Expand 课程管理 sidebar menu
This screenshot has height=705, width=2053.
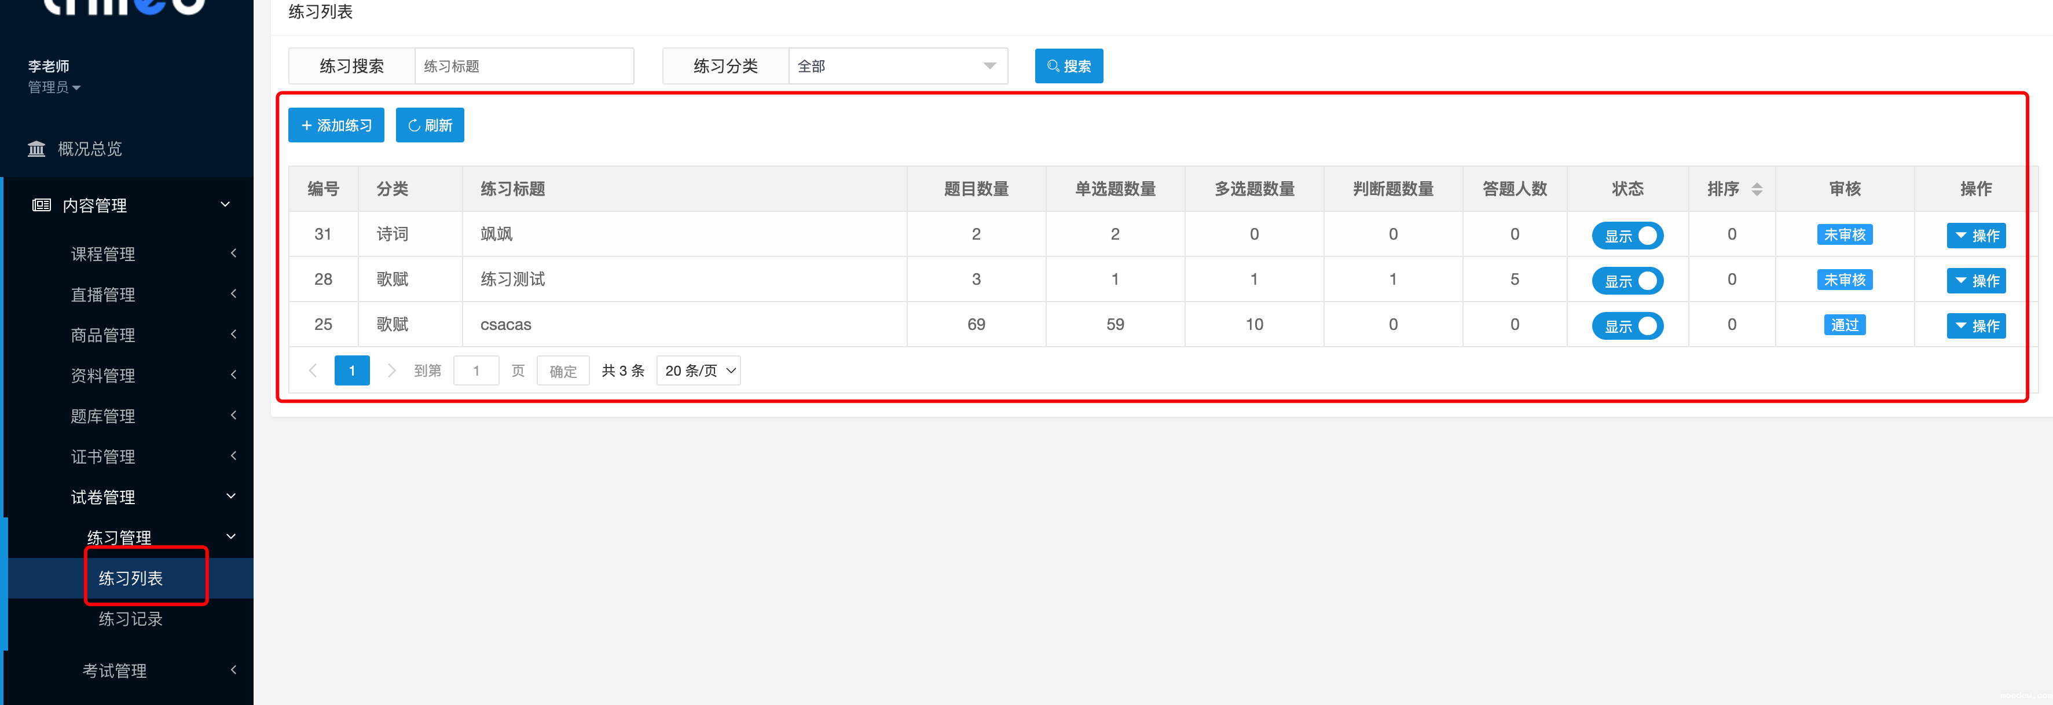point(103,254)
